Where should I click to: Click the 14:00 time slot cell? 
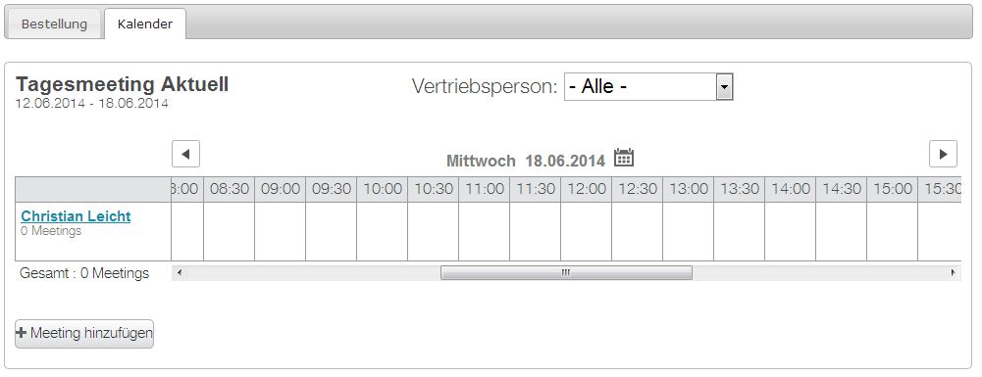(x=791, y=231)
